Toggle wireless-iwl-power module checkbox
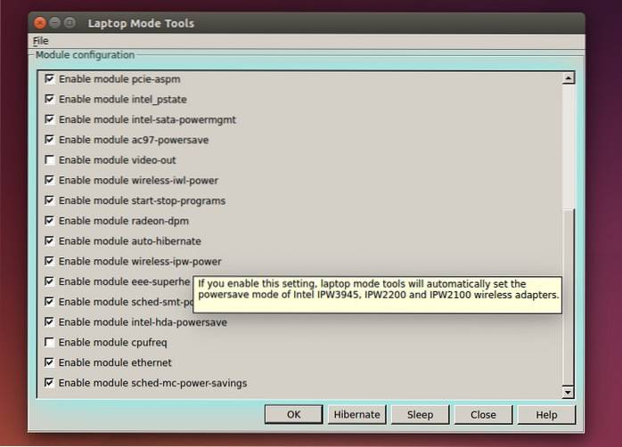Screen dimensions: 622x447 (x=50, y=180)
